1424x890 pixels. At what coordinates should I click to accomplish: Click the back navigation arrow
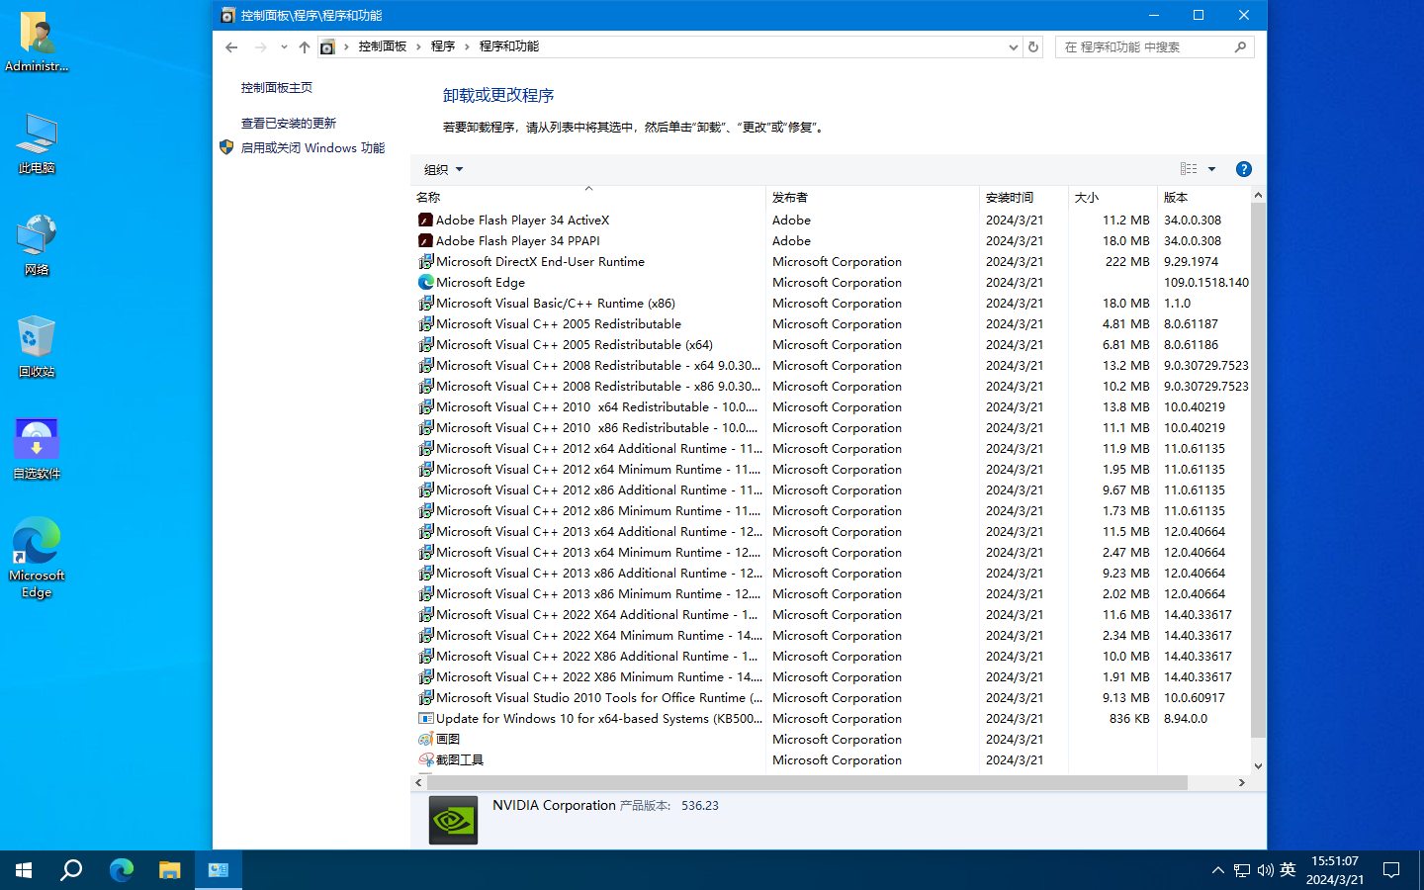[231, 46]
